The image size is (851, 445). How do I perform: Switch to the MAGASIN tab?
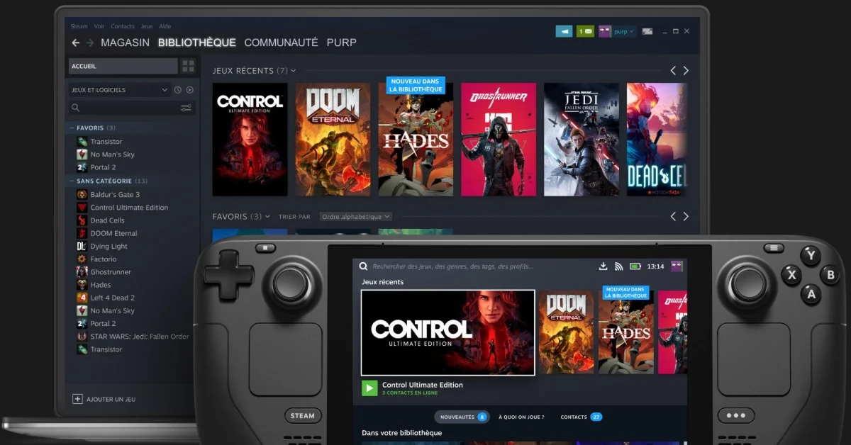125,43
